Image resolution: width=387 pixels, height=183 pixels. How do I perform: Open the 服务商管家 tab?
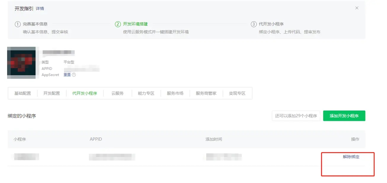click(x=206, y=93)
